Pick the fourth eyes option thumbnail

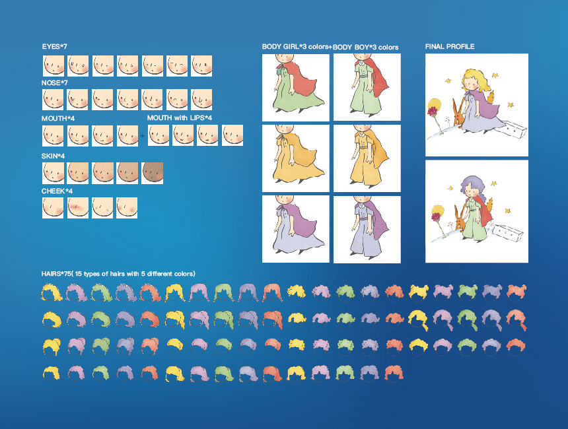[127, 65]
